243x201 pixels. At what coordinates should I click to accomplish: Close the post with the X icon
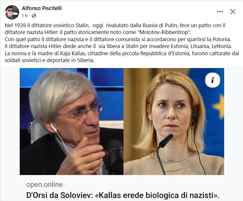pyautogui.click(x=233, y=12)
